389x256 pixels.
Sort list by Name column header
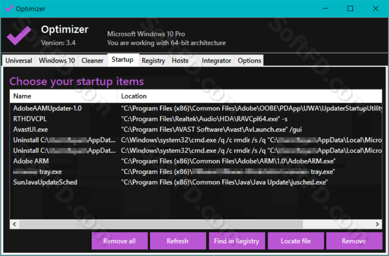[64, 96]
